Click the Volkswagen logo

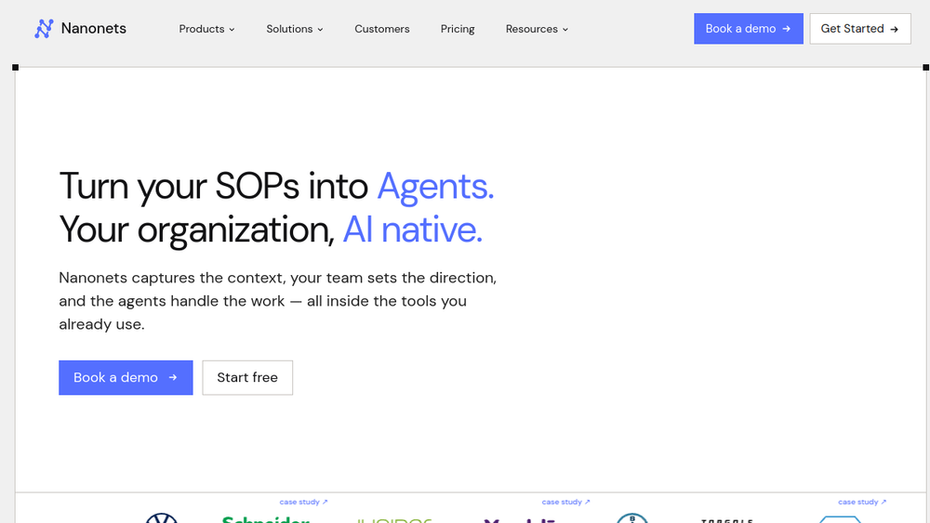[x=161, y=517]
